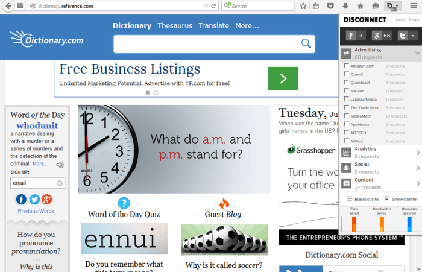Viewport: 422px width, 272px height.
Task: Collapse the Advertising requests section
Action: click(417, 53)
